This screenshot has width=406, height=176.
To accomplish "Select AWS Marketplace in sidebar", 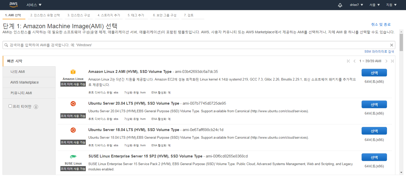I will pos(29,82).
